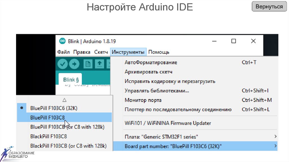Close the Arduino window
Image resolution: width=289 pixels, height=162 pixels.
click(x=253, y=41)
